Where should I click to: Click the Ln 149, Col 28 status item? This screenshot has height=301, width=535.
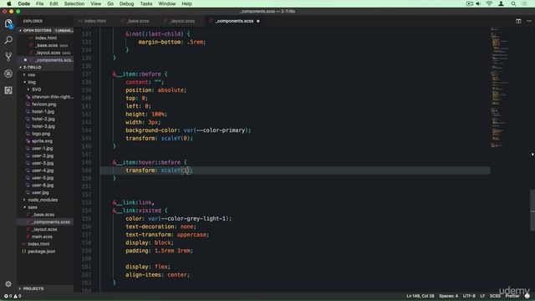(420, 296)
